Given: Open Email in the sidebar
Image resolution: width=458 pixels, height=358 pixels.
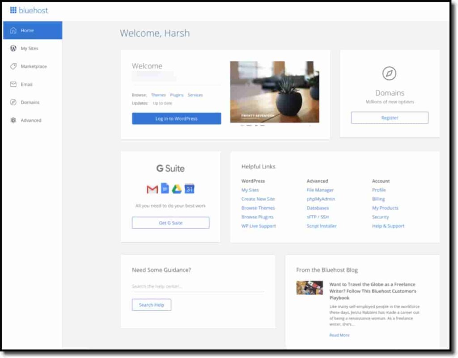Looking at the screenshot, I should click(x=33, y=84).
